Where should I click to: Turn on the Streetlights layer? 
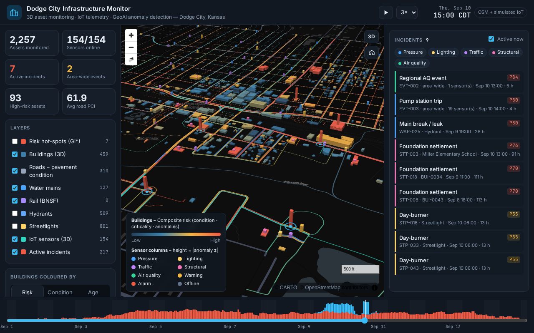click(x=15, y=226)
